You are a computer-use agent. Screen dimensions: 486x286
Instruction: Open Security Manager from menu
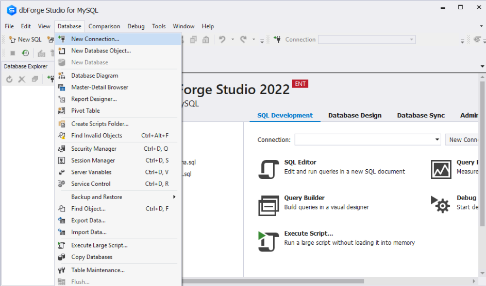118,149
